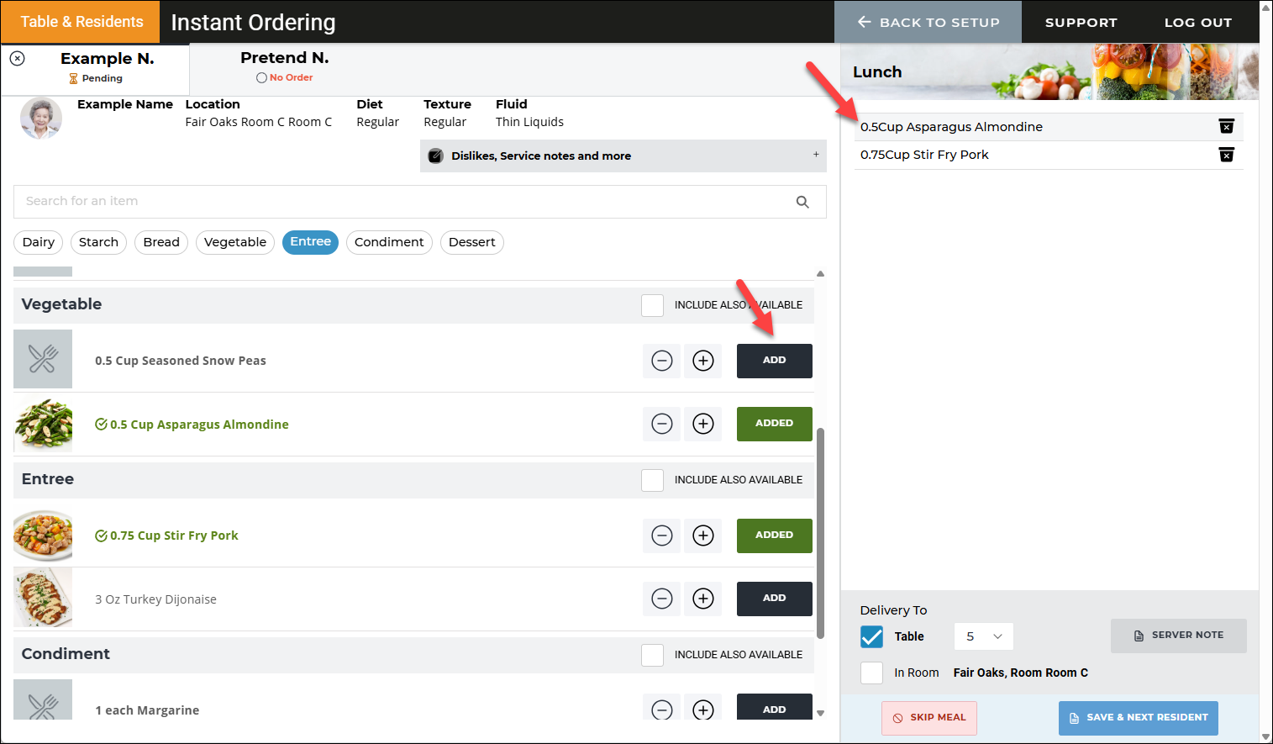The height and width of the screenshot is (744, 1273).
Task: Filter by Vegetable category
Action: (235, 242)
